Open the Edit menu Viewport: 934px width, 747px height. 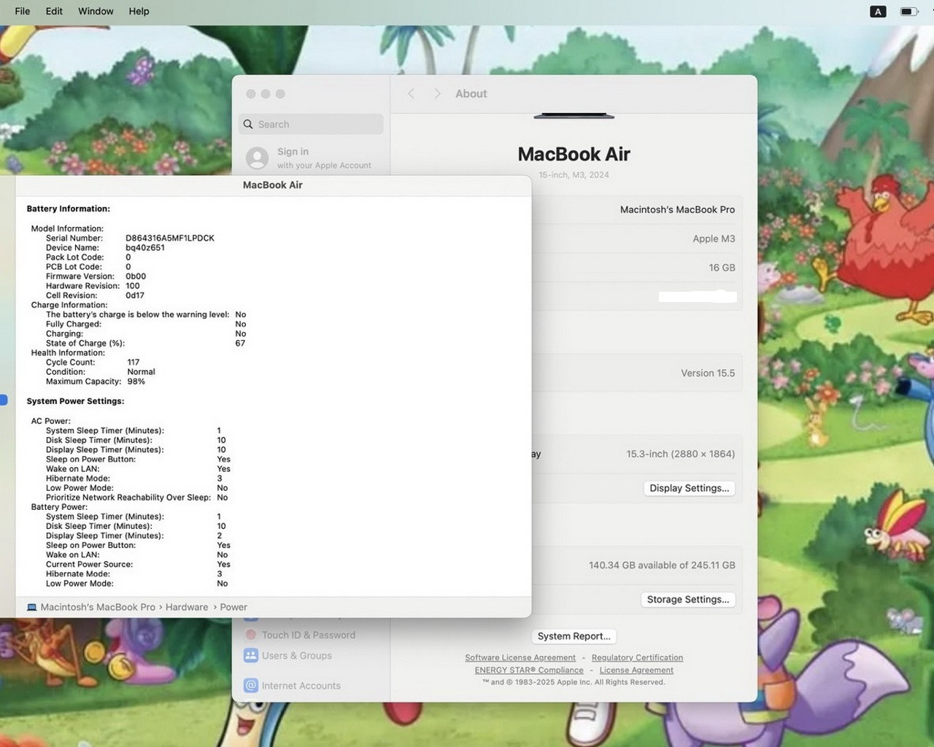click(54, 11)
